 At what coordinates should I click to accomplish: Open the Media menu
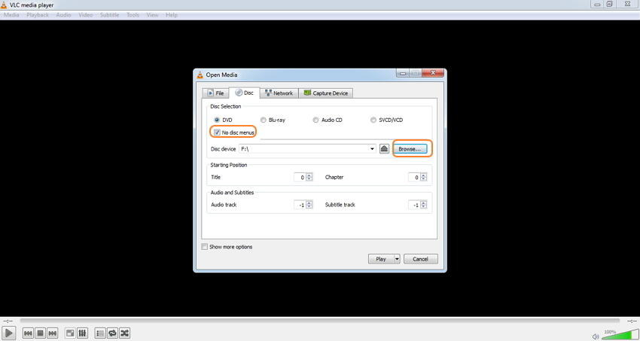click(x=11, y=15)
